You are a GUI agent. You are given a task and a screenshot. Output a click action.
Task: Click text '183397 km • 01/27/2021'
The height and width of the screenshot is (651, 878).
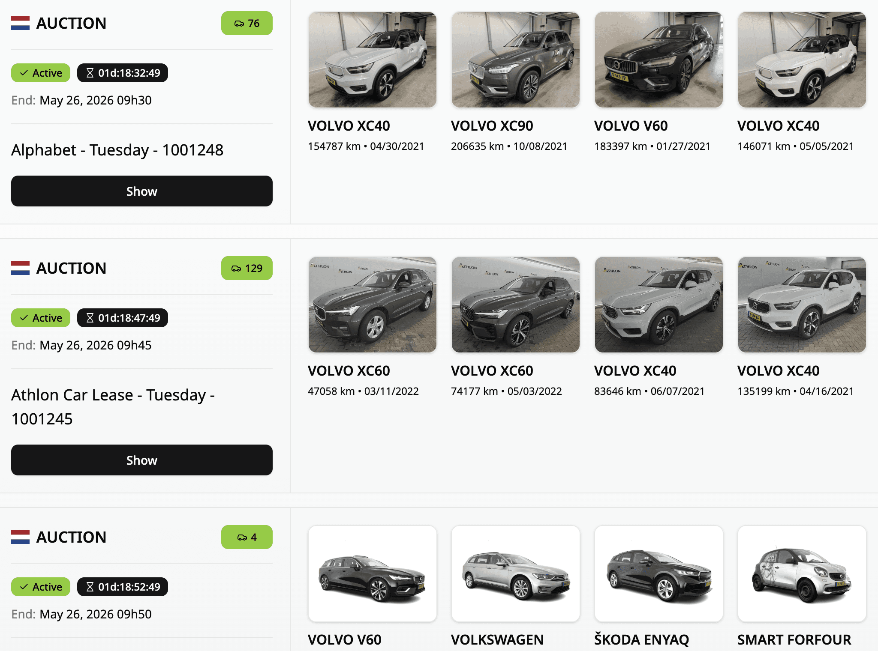652,146
